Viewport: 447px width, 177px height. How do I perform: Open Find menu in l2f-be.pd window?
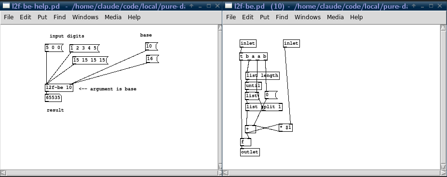pyautogui.click(x=282, y=17)
